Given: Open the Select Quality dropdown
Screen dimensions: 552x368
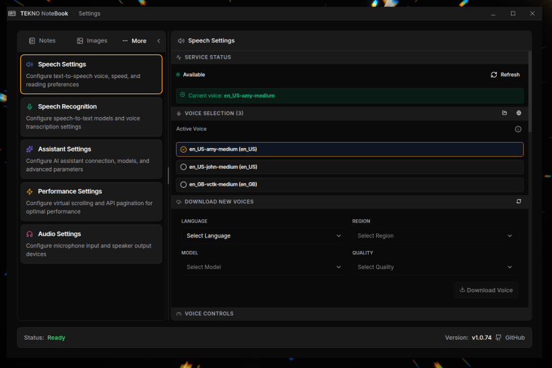Looking at the screenshot, I should click(x=435, y=267).
